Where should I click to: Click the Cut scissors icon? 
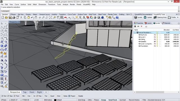click(21, 17)
